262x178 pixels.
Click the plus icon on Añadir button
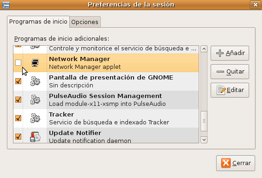pos(220,53)
